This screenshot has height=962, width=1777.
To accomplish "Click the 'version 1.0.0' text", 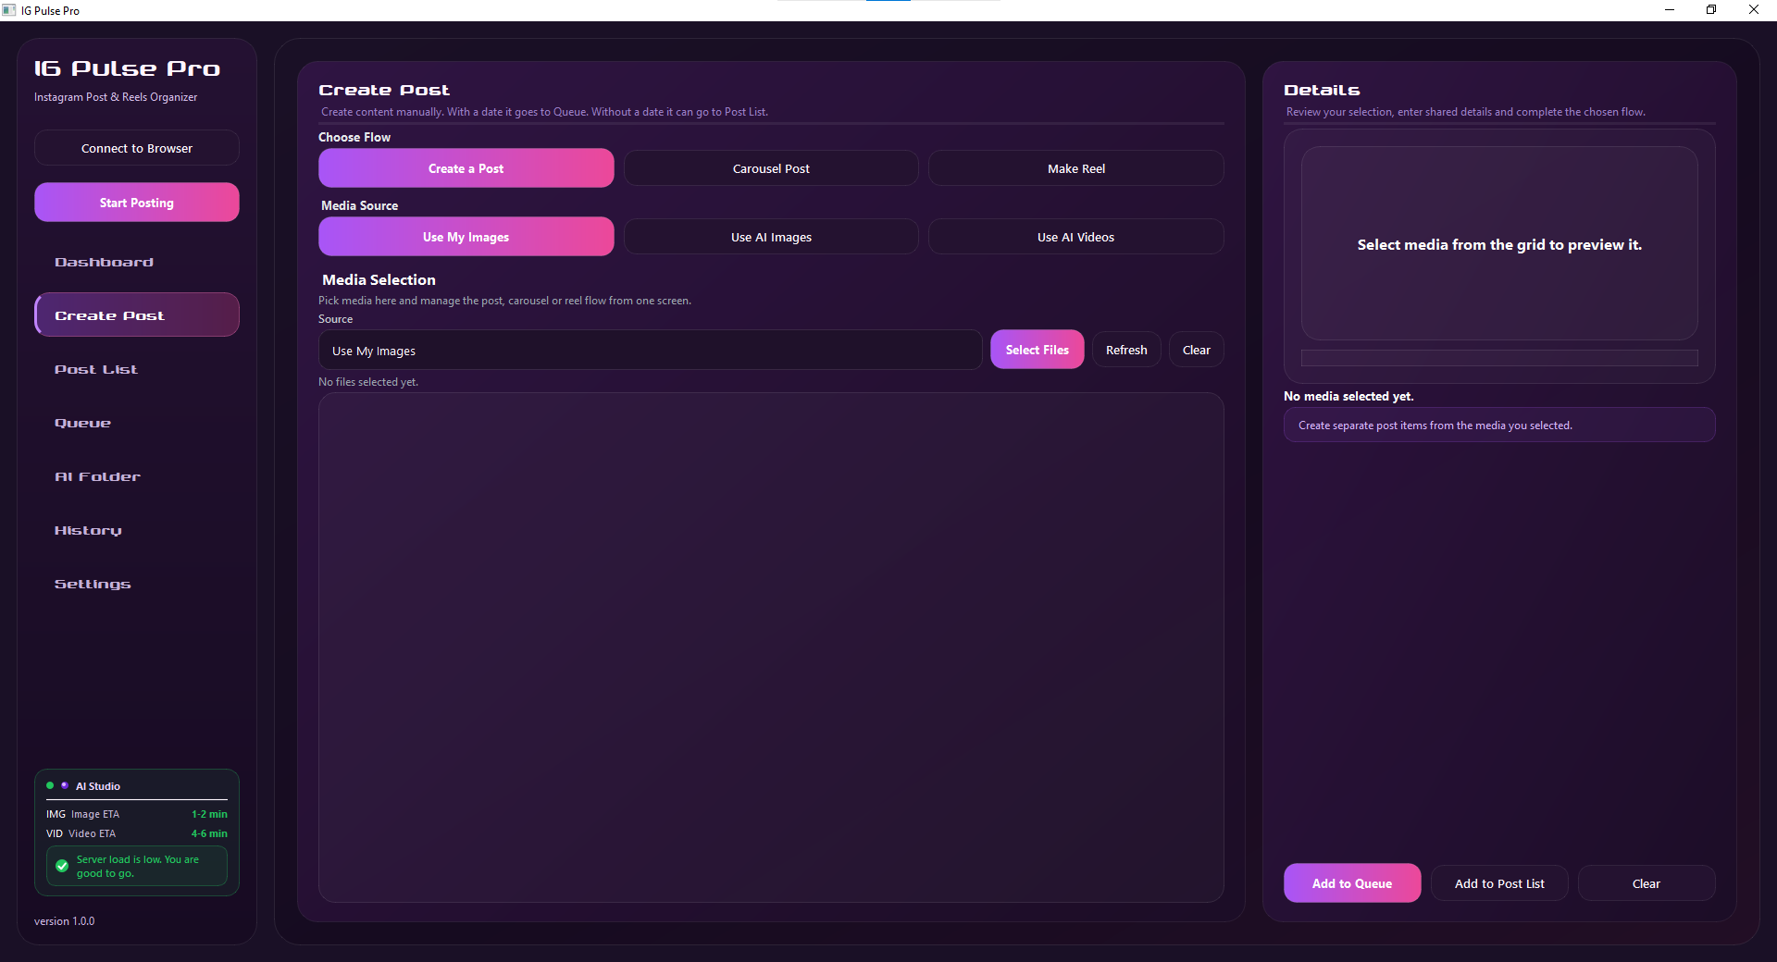I will (x=65, y=921).
